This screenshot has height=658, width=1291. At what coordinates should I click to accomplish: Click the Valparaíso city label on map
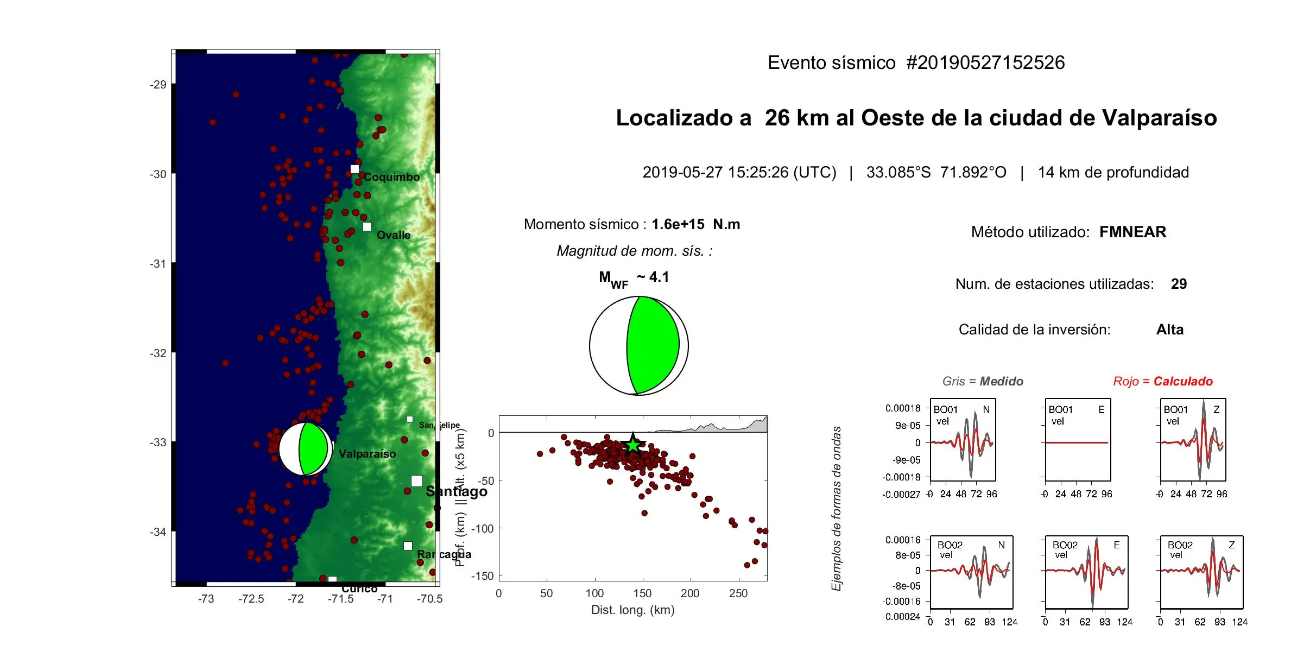(368, 454)
